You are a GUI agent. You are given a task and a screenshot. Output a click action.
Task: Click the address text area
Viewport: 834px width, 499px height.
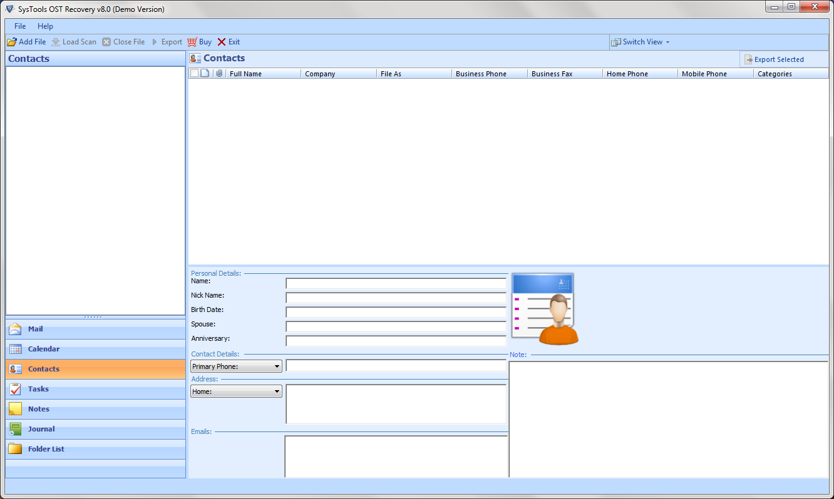[x=396, y=404]
